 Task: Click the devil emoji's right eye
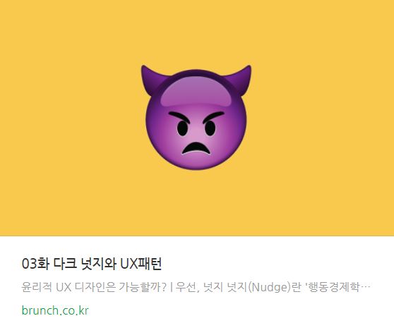[210, 128]
